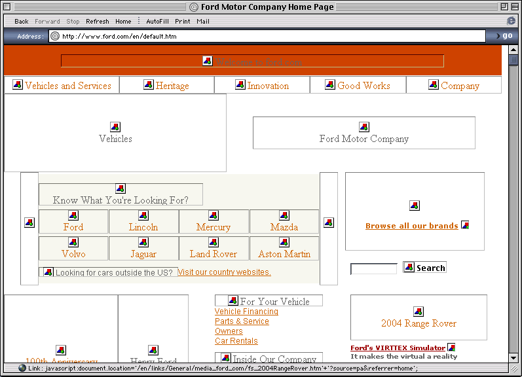Click the image icon left of brand grid

pos(29,223)
